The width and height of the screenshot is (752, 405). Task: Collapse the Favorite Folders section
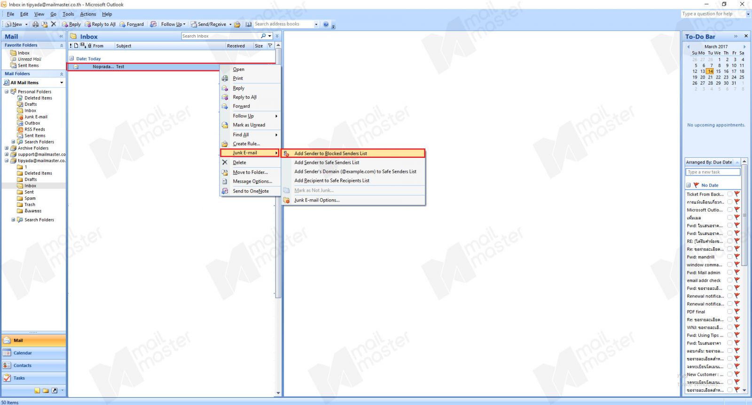(x=62, y=46)
